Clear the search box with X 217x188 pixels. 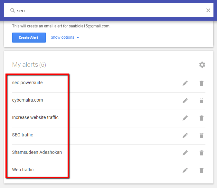click(208, 10)
